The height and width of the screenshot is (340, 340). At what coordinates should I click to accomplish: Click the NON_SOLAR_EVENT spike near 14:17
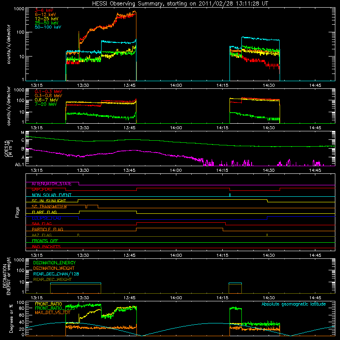click(x=230, y=195)
